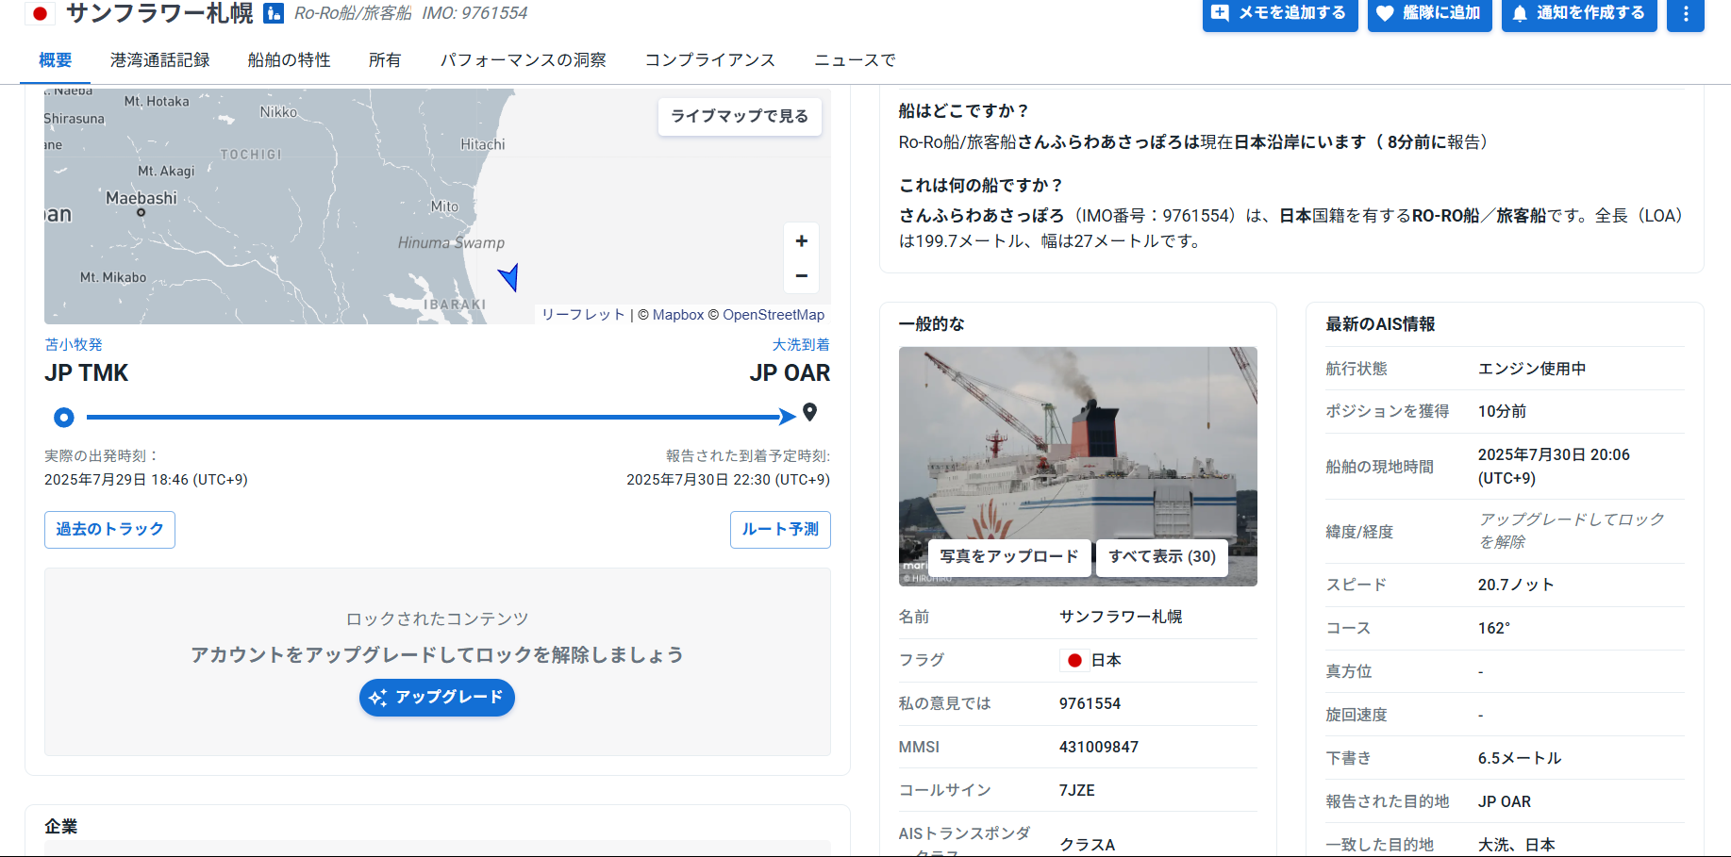Open the OpenStreetMap attribution link
Image resolution: width=1731 pixels, height=857 pixels.
(x=774, y=315)
